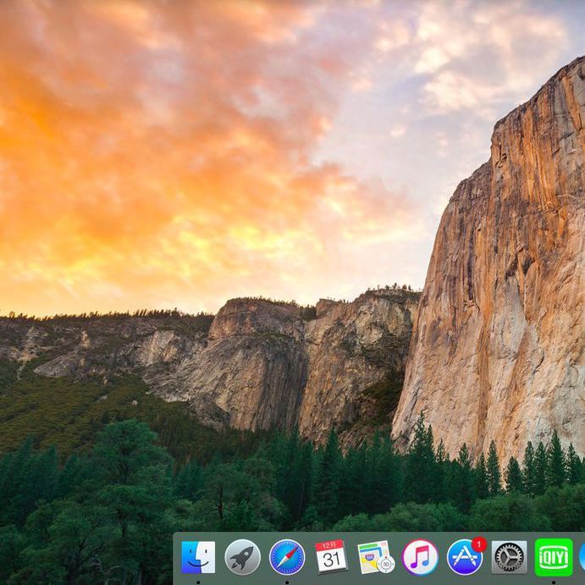Viewport: 585px width, 585px height.
Task: Launch iTunes music note icon
Action: tap(420, 557)
